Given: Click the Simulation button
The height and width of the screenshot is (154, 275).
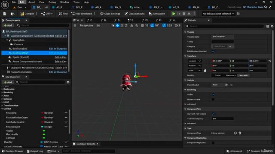Looking at the screenshot, I should (x=157, y=14).
